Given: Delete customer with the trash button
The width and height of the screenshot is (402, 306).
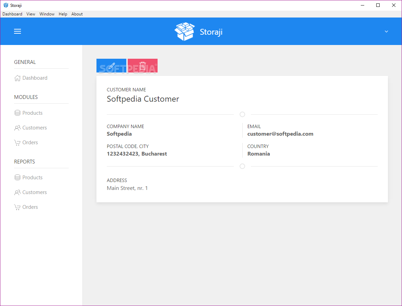Looking at the screenshot, I should (x=142, y=66).
